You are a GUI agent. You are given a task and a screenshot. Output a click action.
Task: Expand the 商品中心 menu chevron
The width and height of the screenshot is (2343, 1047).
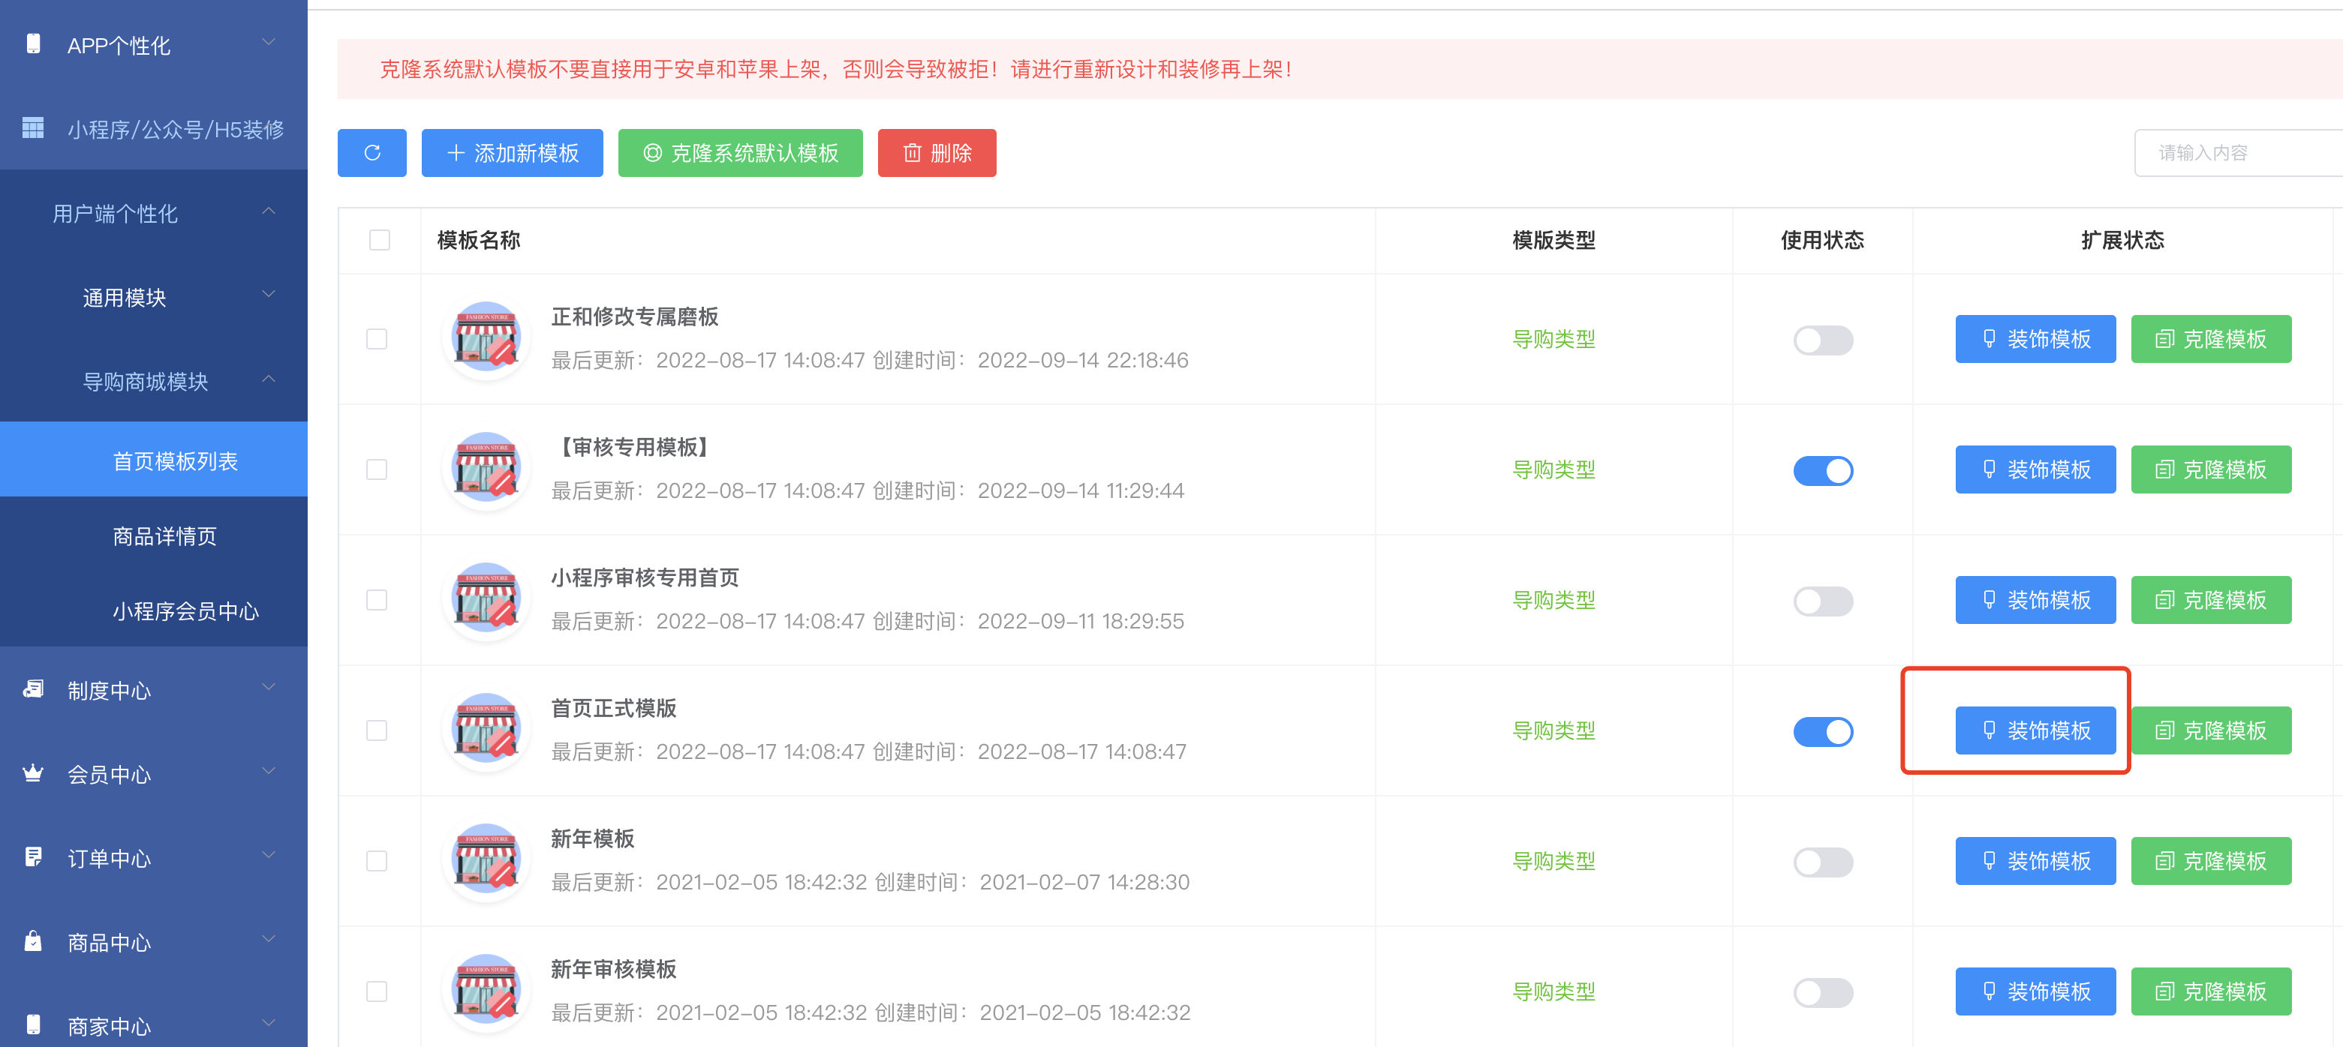pos(269,939)
